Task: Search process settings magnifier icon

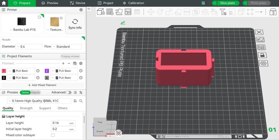Action: point(81,101)
